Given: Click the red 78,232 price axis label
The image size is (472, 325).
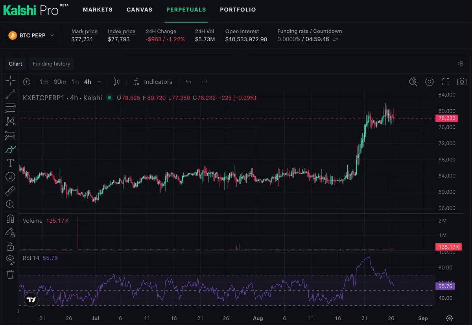Looking at the screenshot, I should pos(446,118).
